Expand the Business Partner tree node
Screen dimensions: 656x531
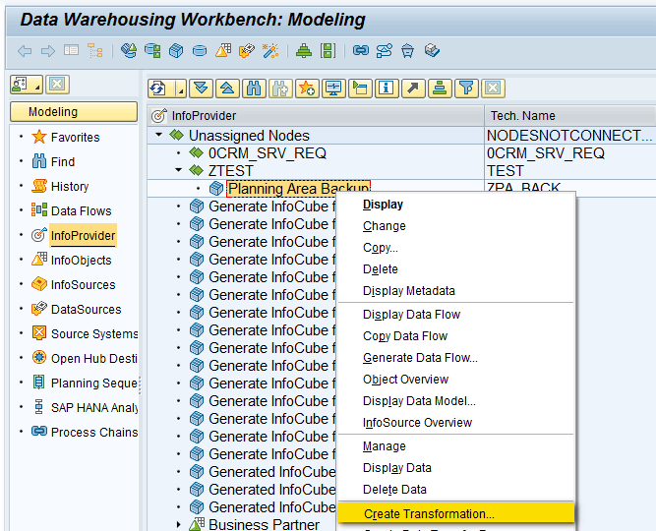click(x=178, y=524)
